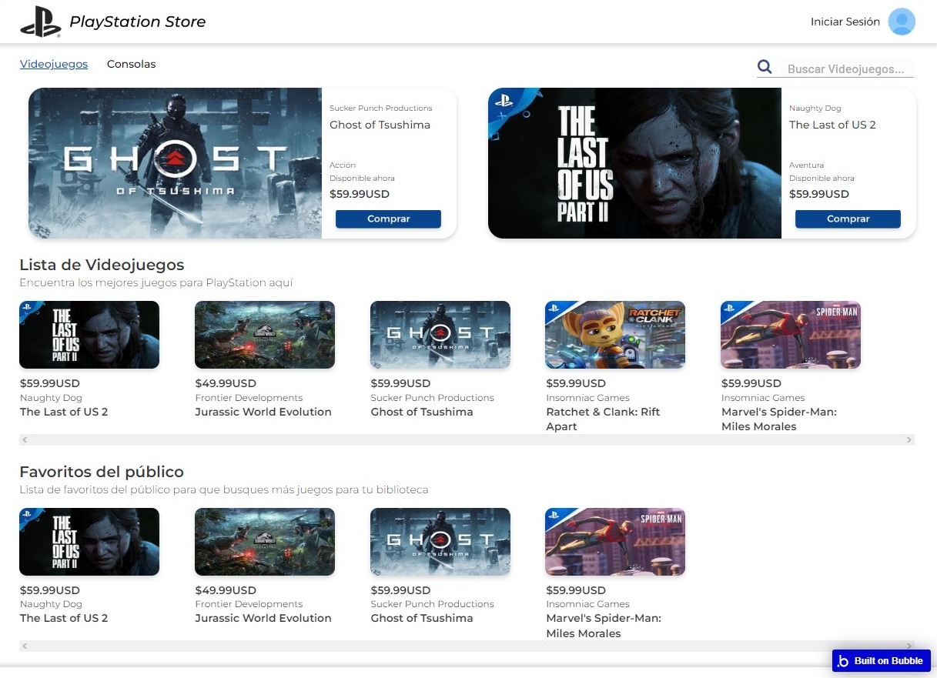Open Ghost of Tsushima thumbnail in Favoritos del público
Image resolution: width=937 pixels, height=678 pixels.
click(440, 542)
